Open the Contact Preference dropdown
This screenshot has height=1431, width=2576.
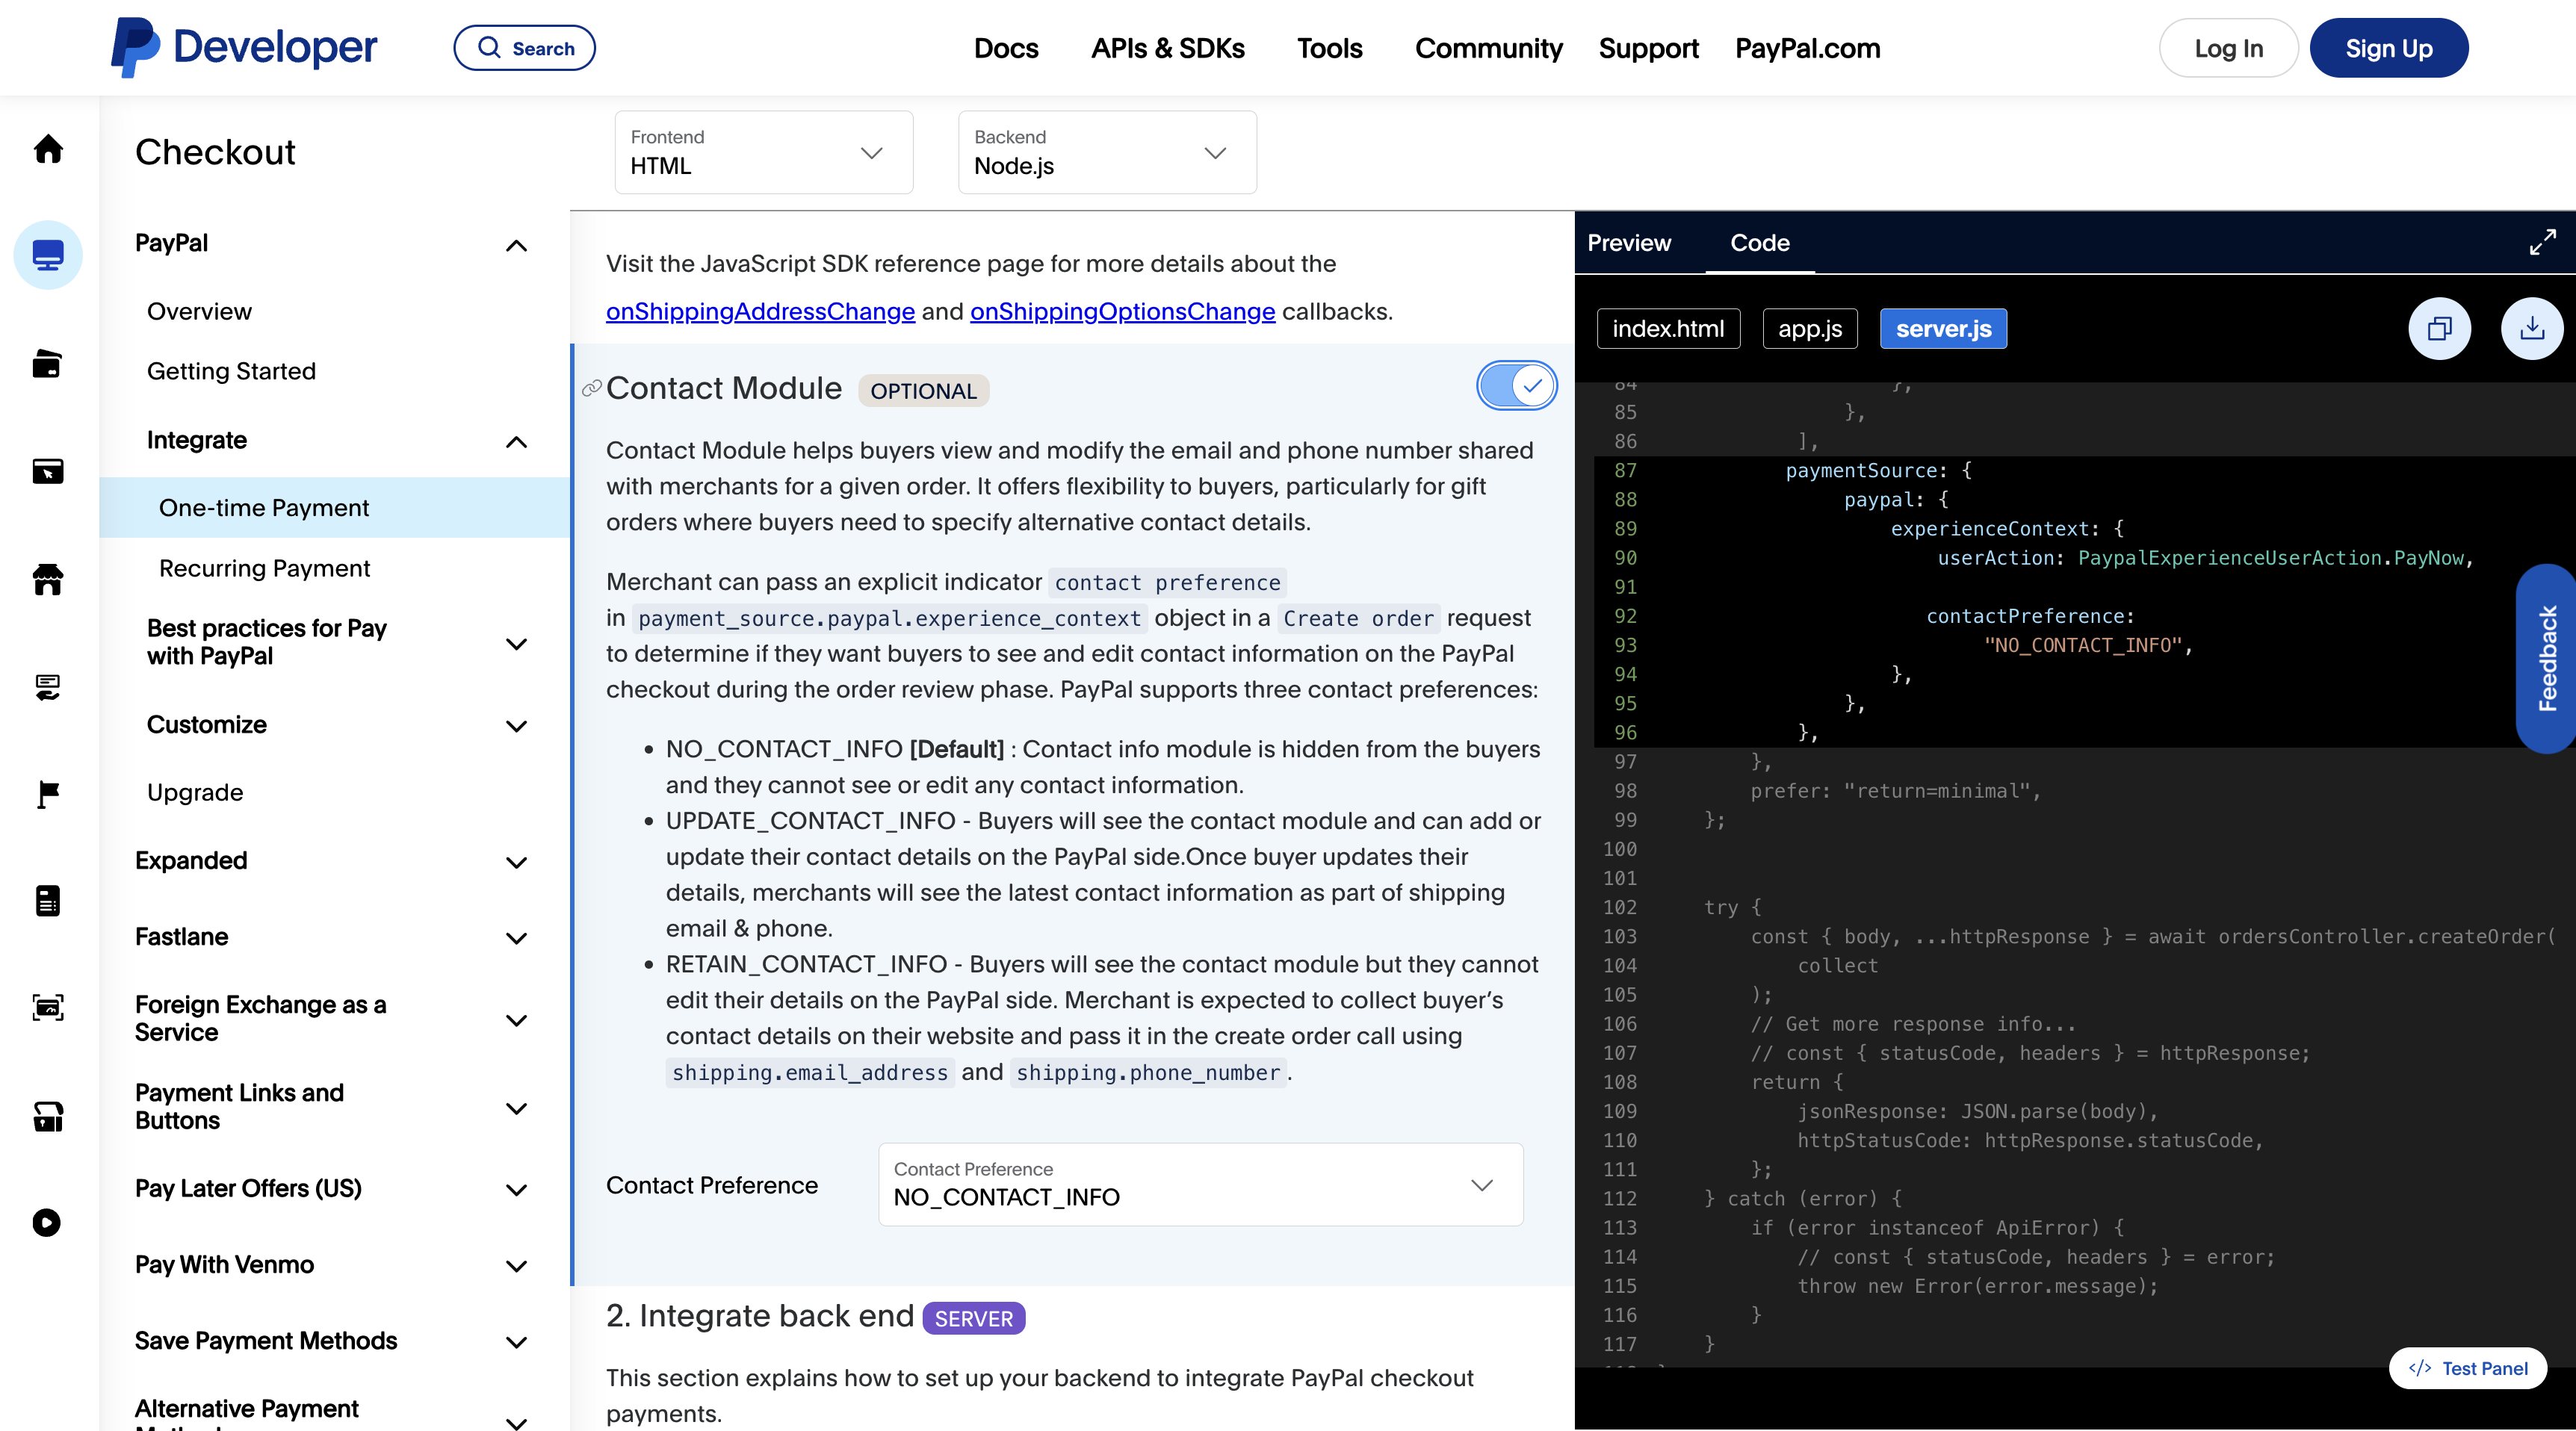(x=1200, y=1184)
